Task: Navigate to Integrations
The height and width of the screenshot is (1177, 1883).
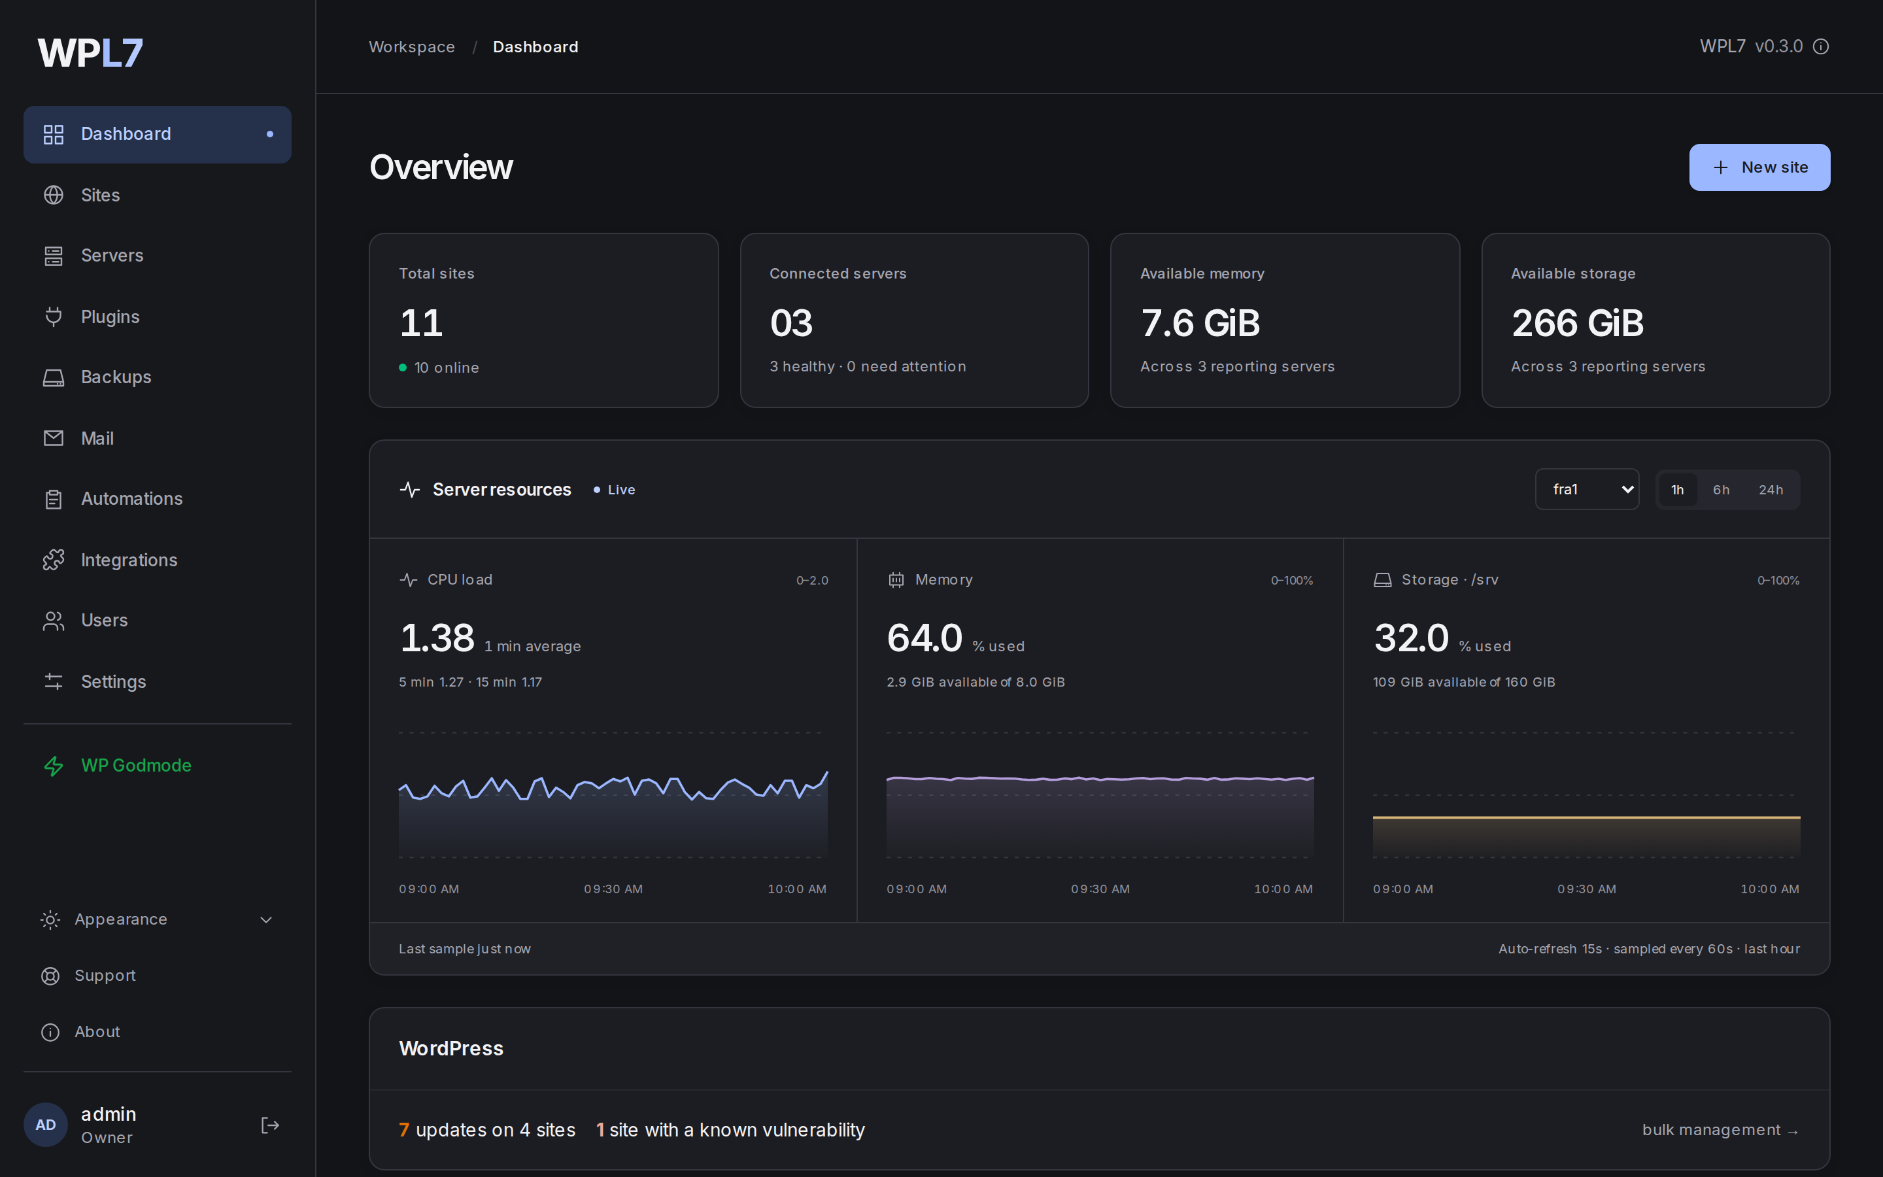Action: coord(157,560)
